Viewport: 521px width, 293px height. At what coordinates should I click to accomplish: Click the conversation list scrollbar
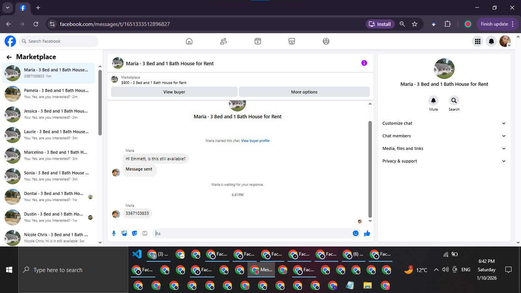[100, 102]
